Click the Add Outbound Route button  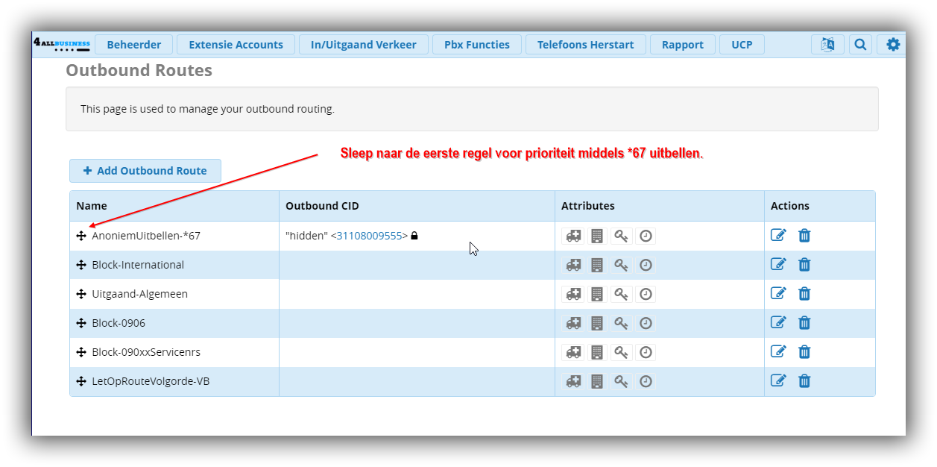(145, 171)
